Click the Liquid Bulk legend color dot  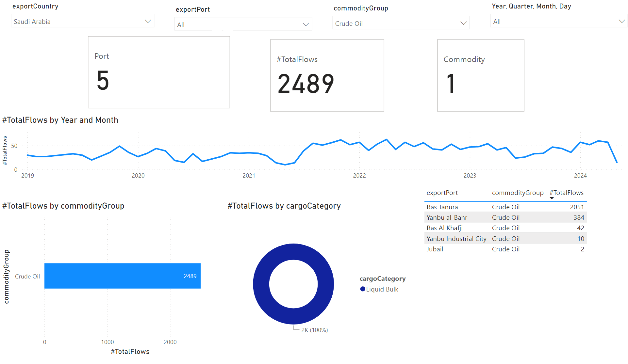362,289
